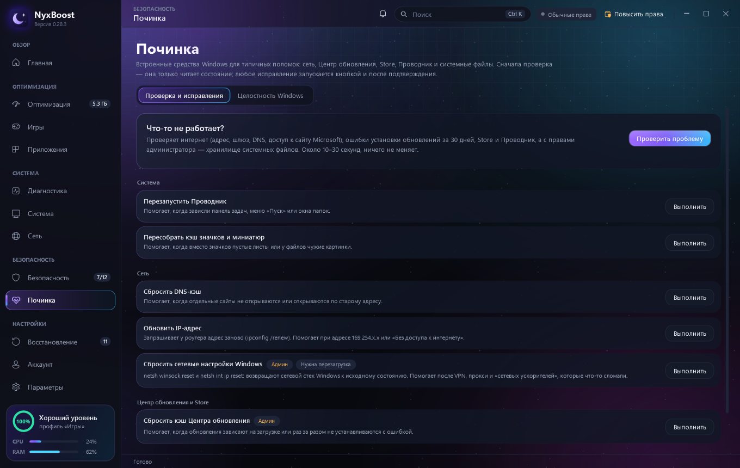
Task: Select the Проверка и исправления tab
Action: click(184, 96)
